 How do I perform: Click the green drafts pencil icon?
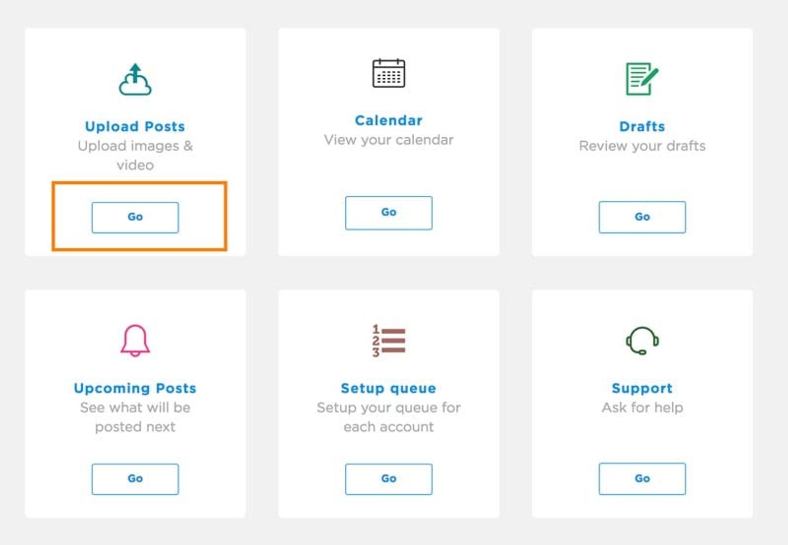(642, 79)
